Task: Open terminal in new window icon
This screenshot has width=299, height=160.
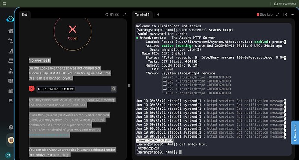Action: (x=285, y=14)
